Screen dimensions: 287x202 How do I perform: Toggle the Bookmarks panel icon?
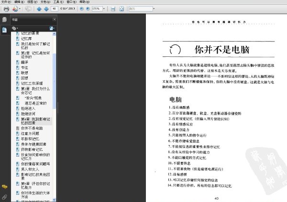5,30
